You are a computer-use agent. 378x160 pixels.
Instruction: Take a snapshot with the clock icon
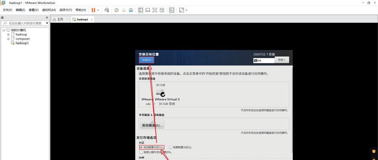(116, 10)
